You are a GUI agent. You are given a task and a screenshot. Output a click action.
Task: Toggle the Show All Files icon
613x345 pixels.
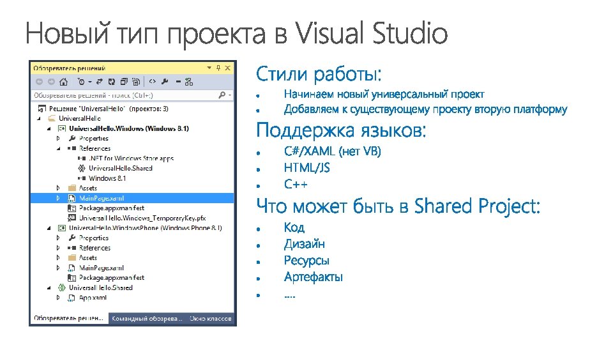(x=136, y=82)
